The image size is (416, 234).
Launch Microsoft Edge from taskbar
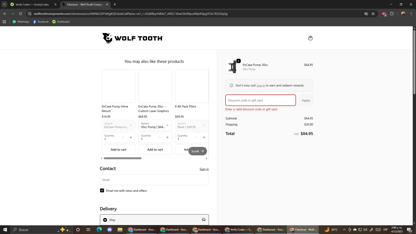pyautogui.click(x=99, y=230)
